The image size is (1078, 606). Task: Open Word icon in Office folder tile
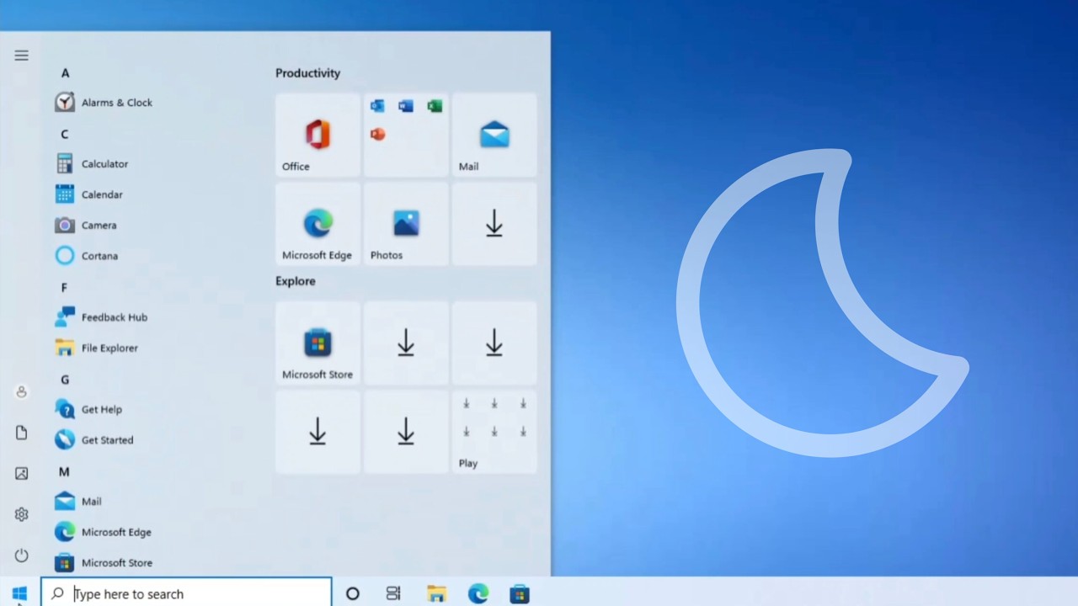(406, 106)
